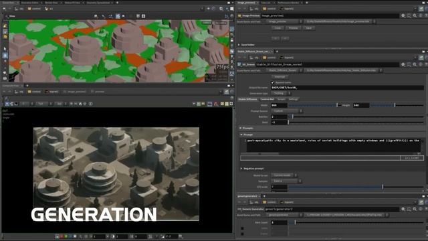Click Save button in Image Preview
The image size is (428, 241).
(x=309, y=28)
